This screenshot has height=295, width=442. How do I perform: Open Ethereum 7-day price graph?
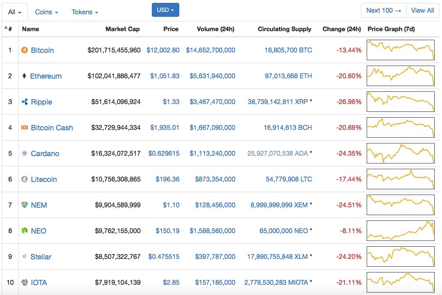[x=401, y=76]
